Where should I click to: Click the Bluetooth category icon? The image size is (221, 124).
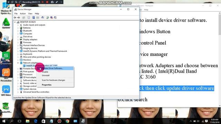pos(21,31)
